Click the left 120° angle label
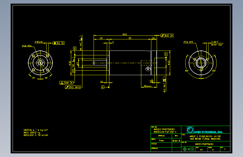Screen dimensions: 243x157 pyautogui.click(x=187, y=71)
